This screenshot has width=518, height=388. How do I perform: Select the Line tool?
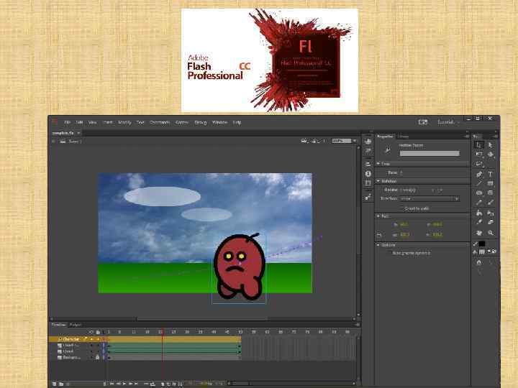479,184
